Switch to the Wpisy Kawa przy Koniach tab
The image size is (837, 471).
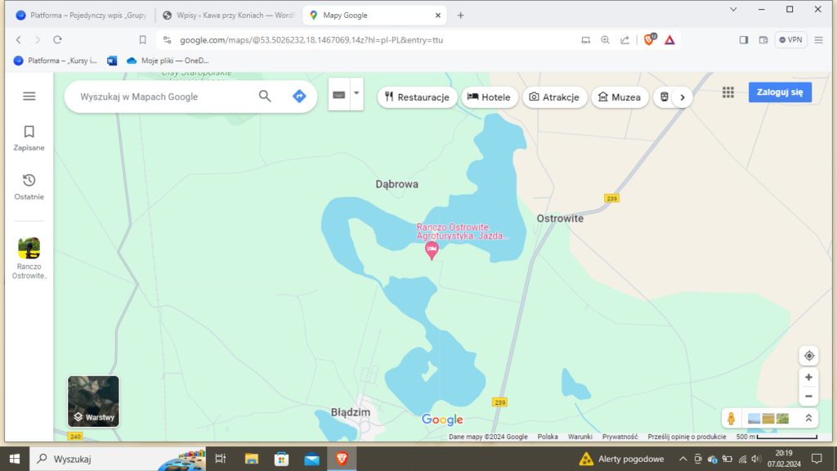tap(229, 16)
